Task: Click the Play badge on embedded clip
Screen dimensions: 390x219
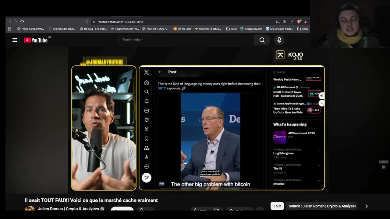Action: [162, 183]
